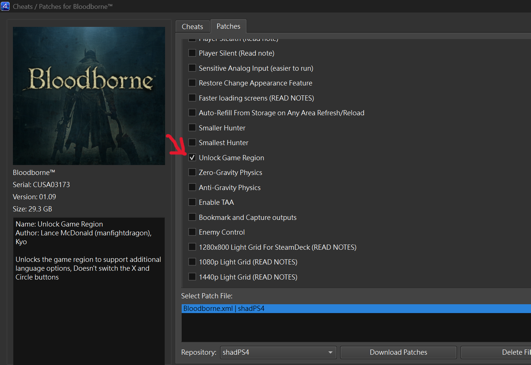Click the Name: Unlock Game Region text
531x365 pixels.
[59, 224]
